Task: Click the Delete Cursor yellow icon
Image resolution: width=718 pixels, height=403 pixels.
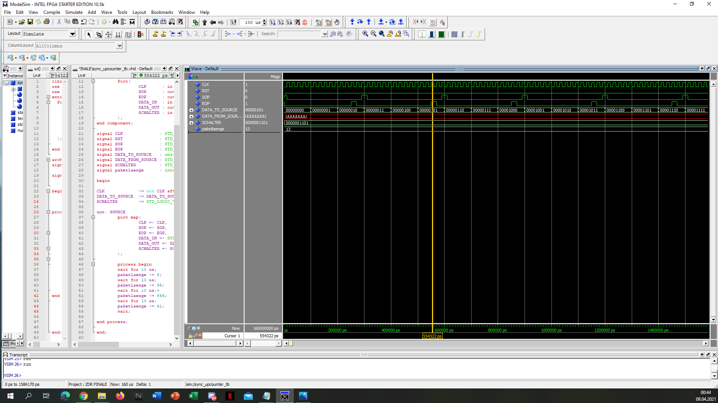Action: pos(164,34)
